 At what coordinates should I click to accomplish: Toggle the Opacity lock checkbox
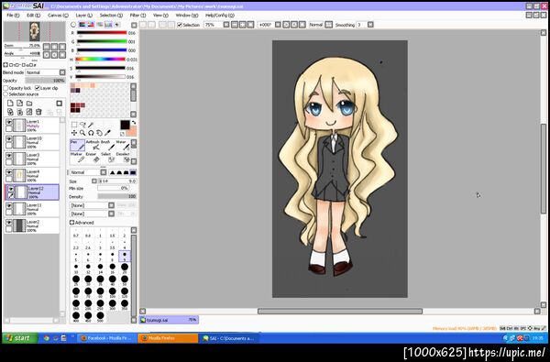point(5,88)
